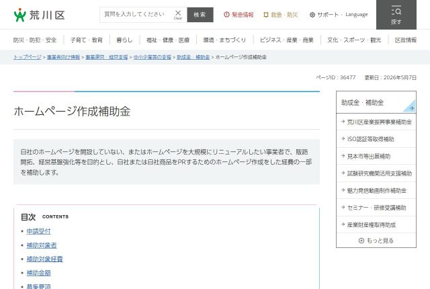430x289 pixels.
Task: Clear the search box with the X icon
Action: point(177,14)
